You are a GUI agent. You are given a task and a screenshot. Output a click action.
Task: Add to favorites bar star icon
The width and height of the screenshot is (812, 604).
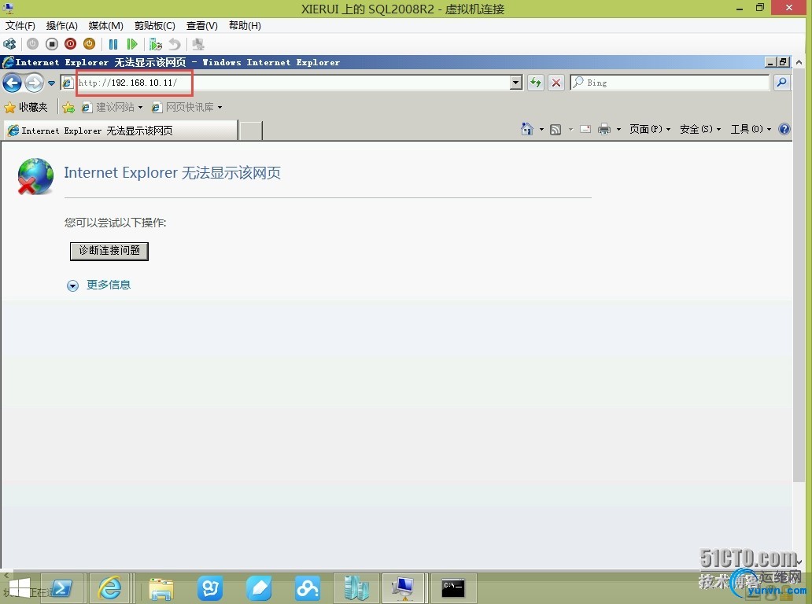68,107
